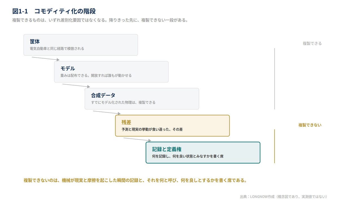Select the 残差 heading

point(126,122)
